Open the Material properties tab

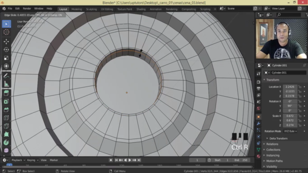(258, 156)
